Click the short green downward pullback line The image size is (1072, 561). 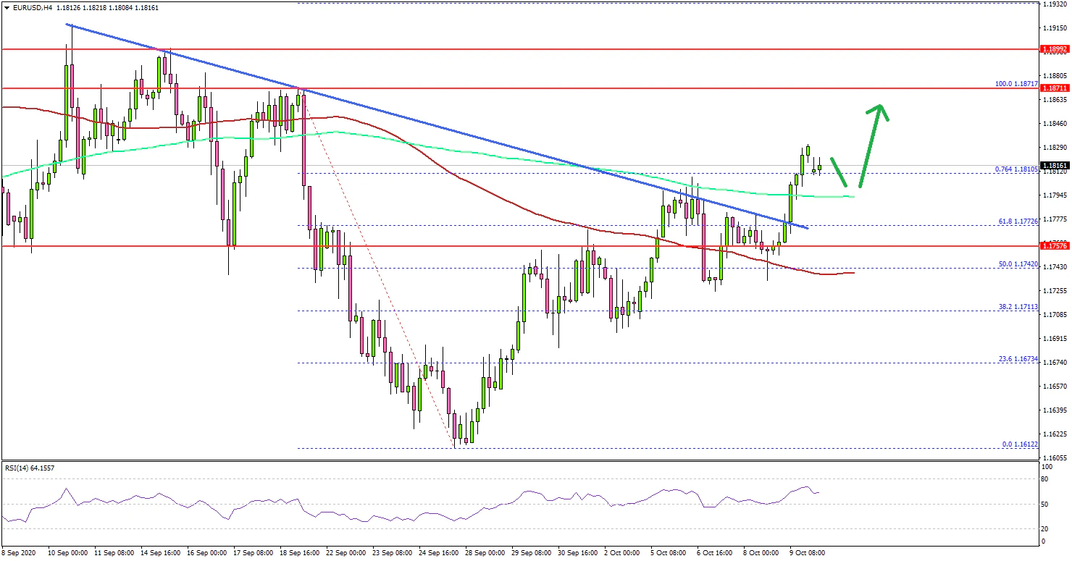tap(839, 171)
